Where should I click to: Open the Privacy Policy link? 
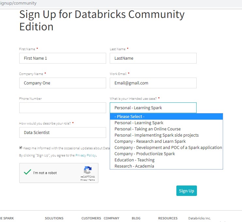tap(86, 155)
